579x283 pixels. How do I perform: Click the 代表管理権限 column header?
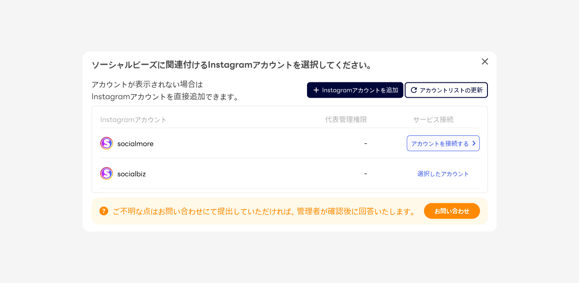tap(346, 120)
